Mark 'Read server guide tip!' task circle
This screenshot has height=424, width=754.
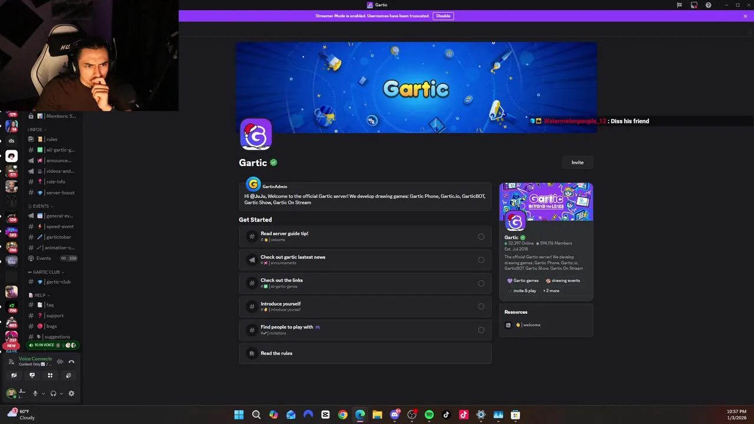click(481, 237)
